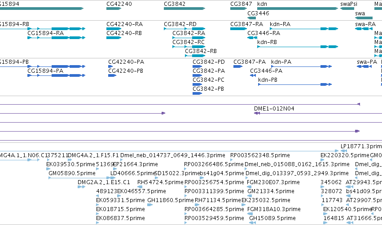
Task: Open the CG3842-PD CDS label
Action: click(209, 62)
